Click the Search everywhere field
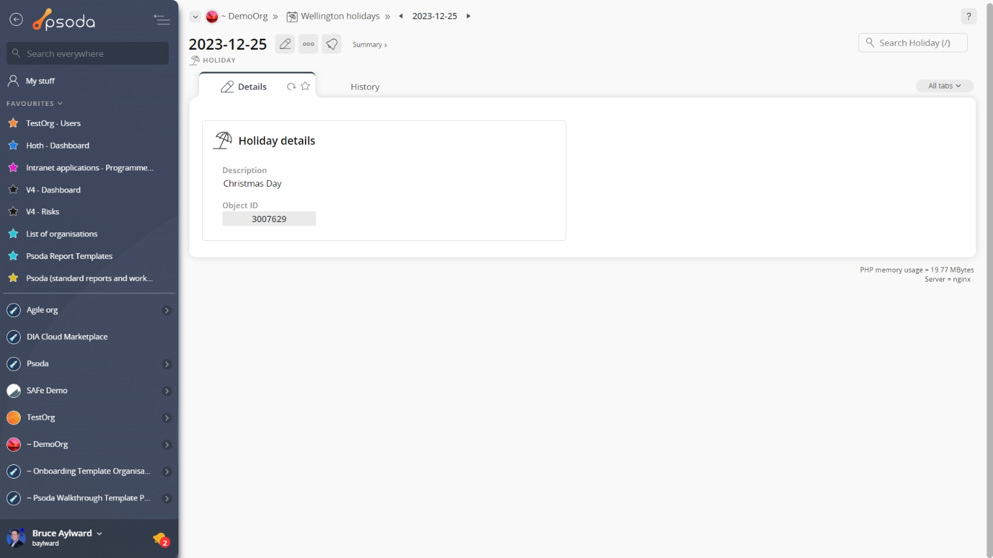 [88, 54]
